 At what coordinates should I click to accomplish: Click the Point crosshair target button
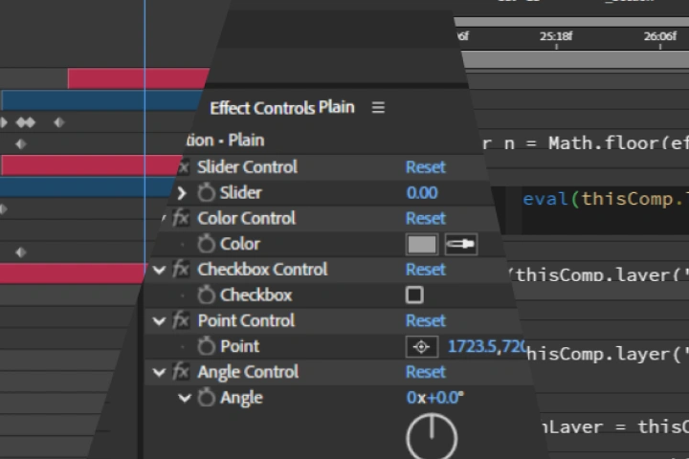(421, 347)
